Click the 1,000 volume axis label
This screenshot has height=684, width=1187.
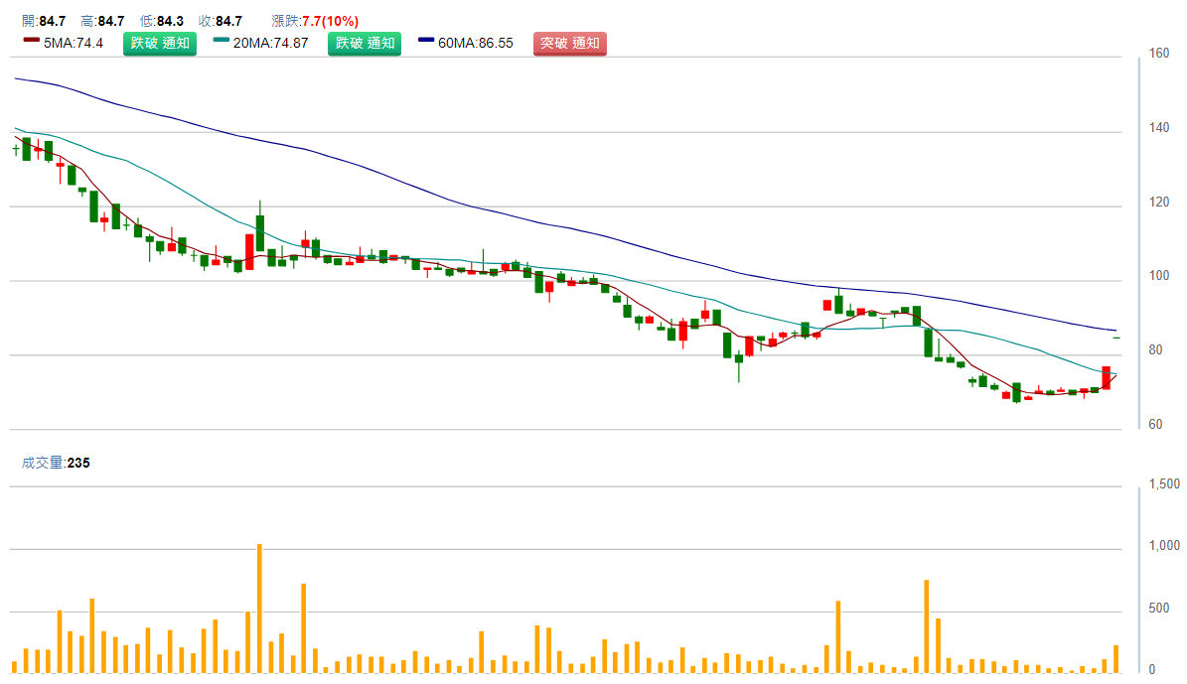1164,546
